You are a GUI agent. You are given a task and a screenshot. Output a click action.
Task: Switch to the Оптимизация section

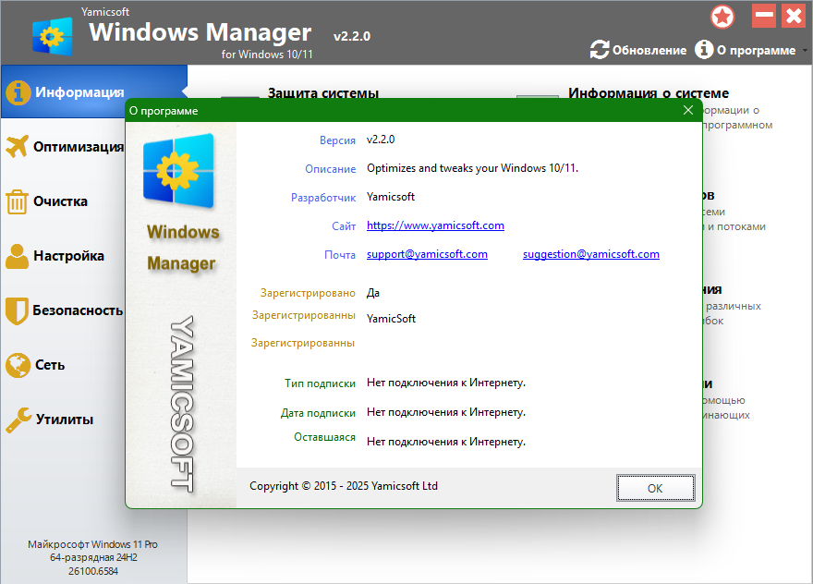[x=79, y=147]
